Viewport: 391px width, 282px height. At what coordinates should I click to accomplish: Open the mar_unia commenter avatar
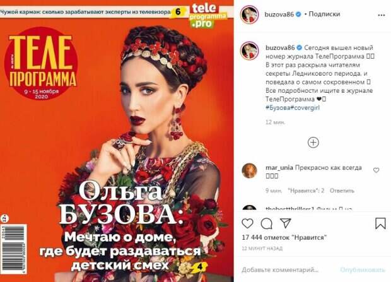249,171
